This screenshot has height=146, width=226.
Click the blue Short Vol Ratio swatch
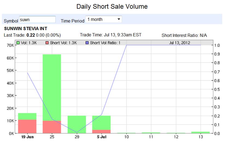[87, 43]
